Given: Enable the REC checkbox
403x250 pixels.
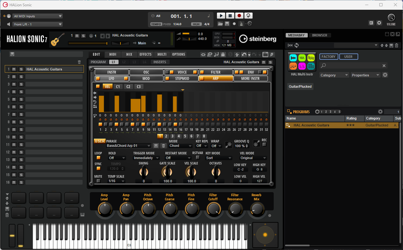Looking at the screenshot, I should (x=264, y=145).
